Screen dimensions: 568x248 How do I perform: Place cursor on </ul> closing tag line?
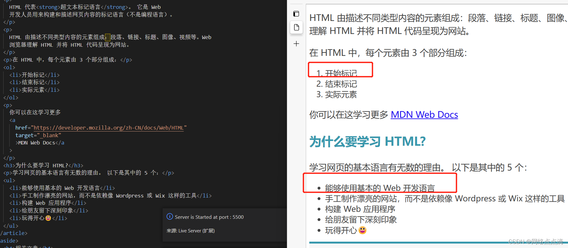coord(11,226)
